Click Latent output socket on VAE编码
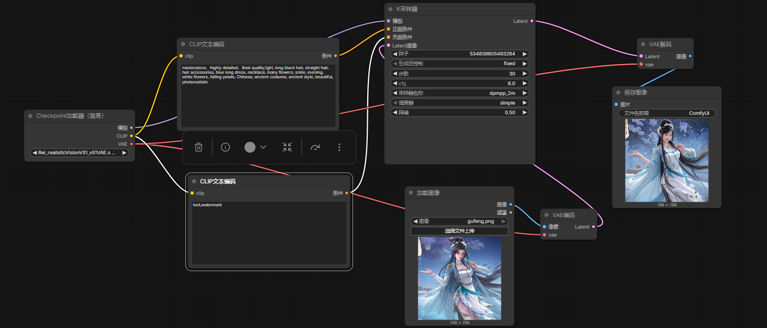The height and width of the screenshot is (328, 767). (x=593, y=227)
